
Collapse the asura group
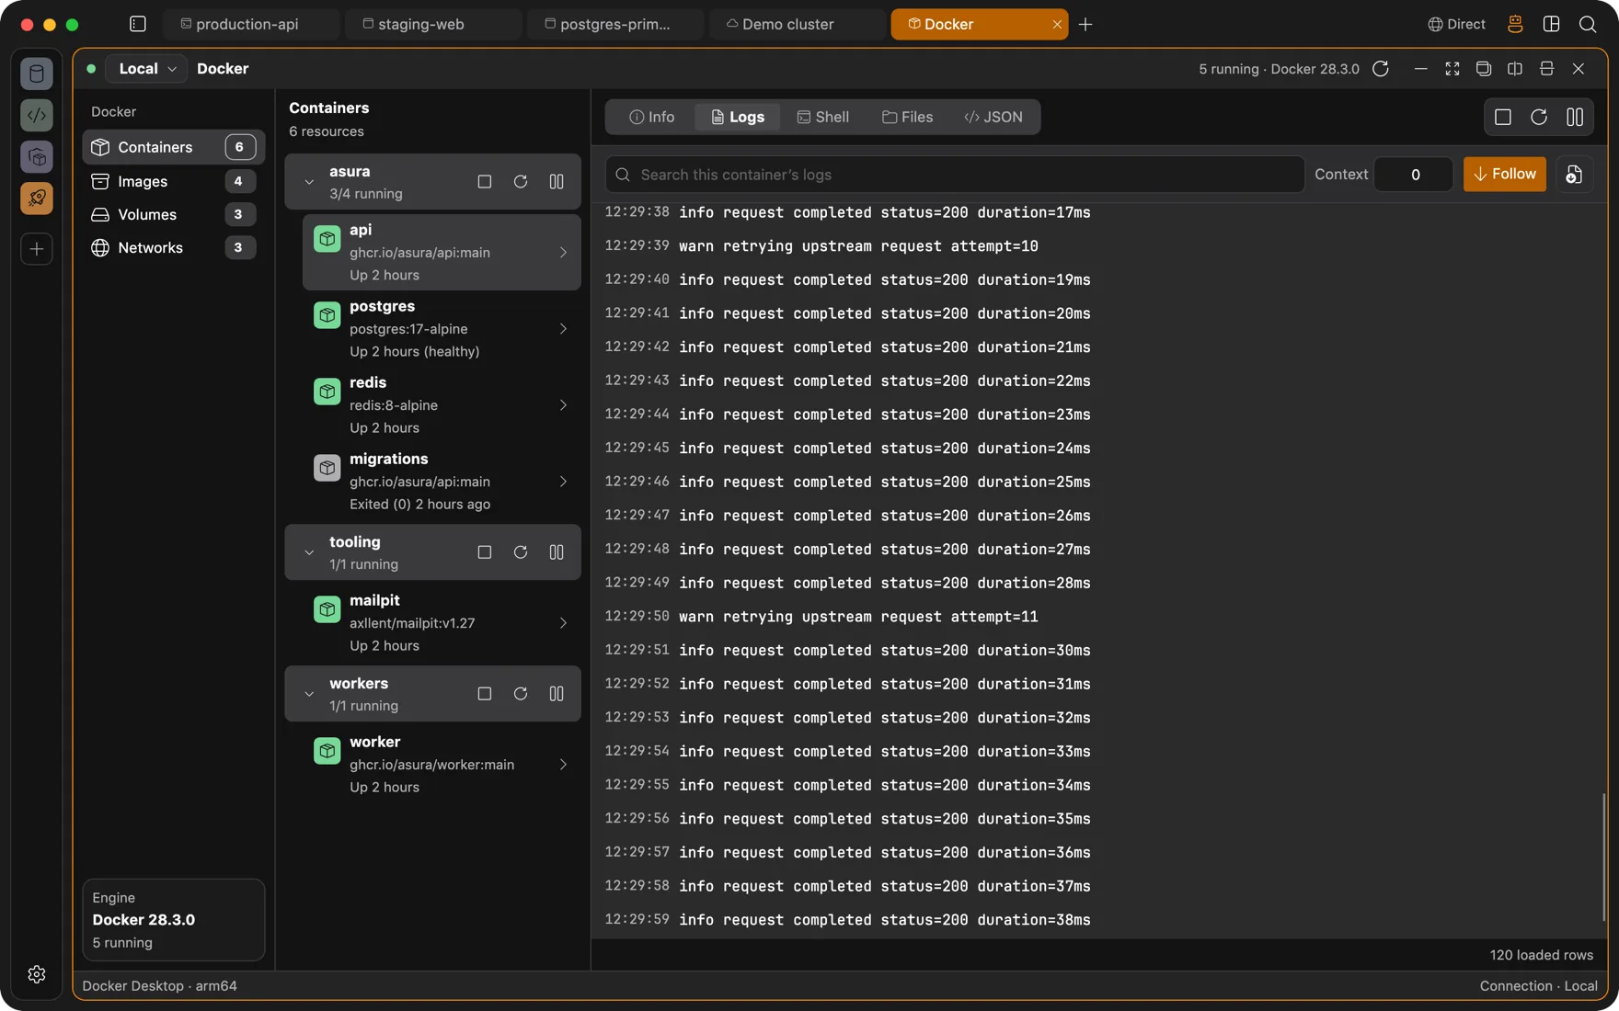click(309, 182)
